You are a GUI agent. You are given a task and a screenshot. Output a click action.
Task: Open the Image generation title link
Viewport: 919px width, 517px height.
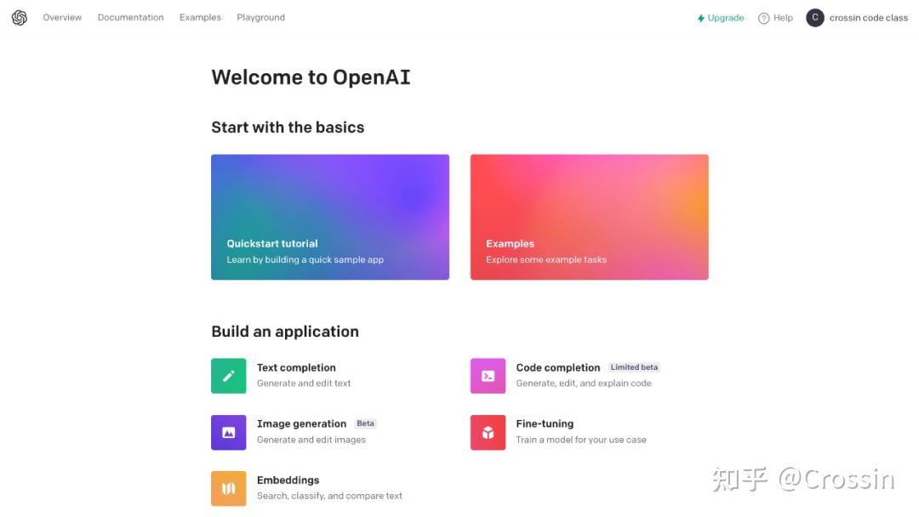point(301,424)
